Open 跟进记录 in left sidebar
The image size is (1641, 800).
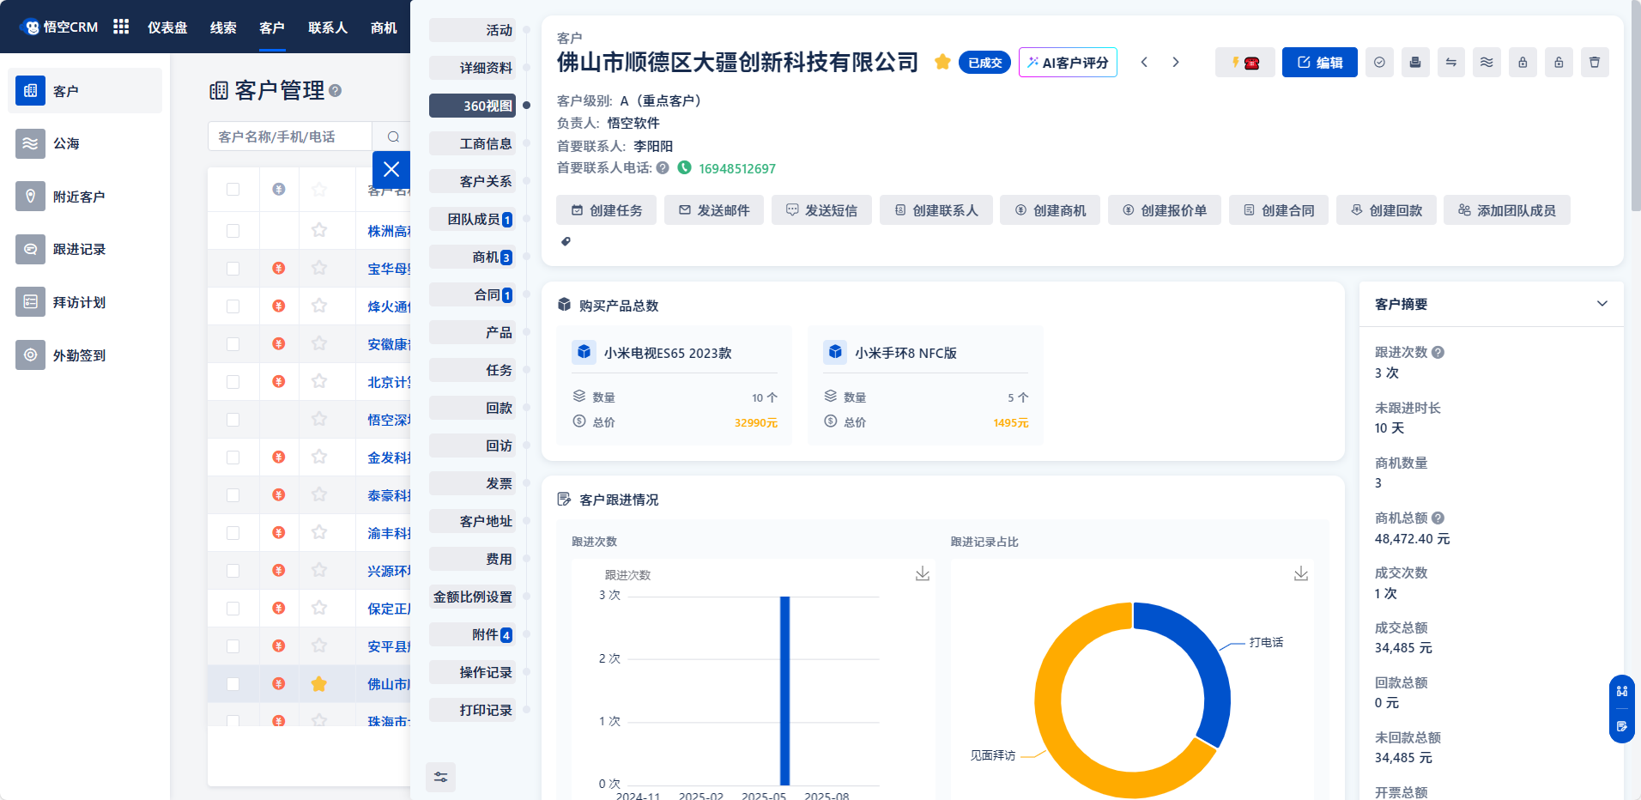85,249
